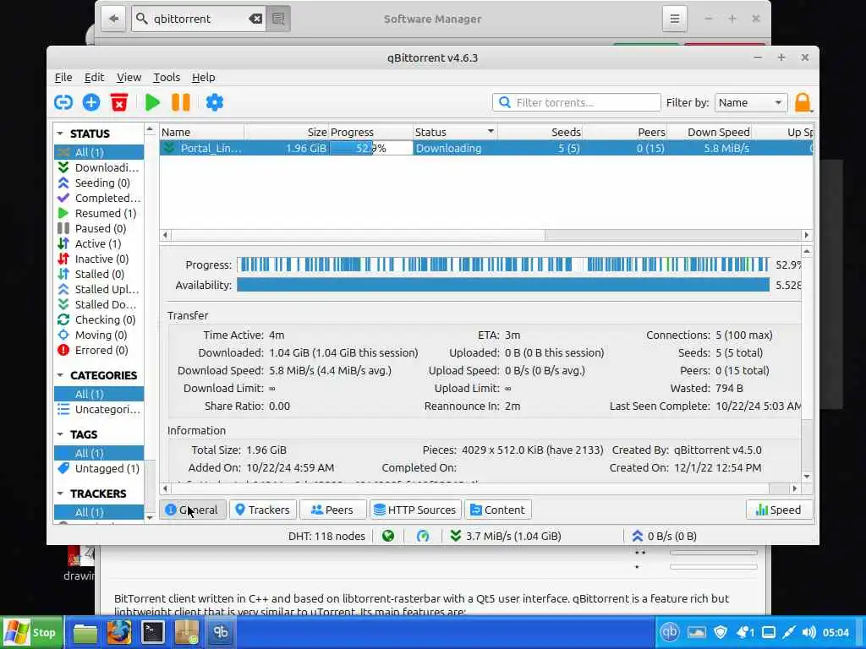Sort by the Name column header
This screenshot has height=649, width=866.
202,132
